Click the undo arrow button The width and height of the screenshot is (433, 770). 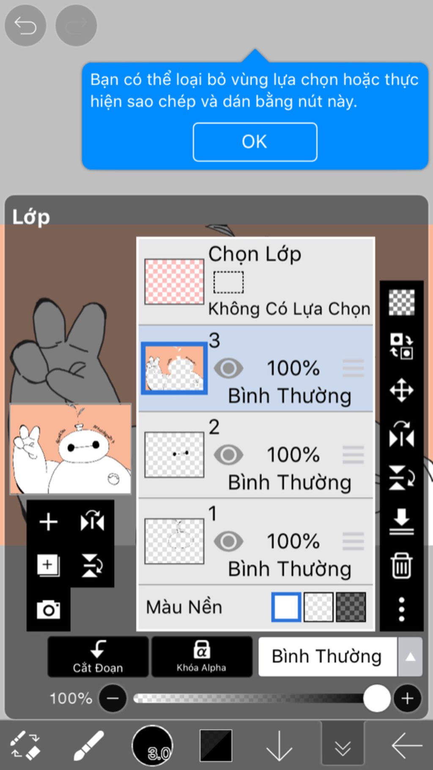(x=25, y=26)
